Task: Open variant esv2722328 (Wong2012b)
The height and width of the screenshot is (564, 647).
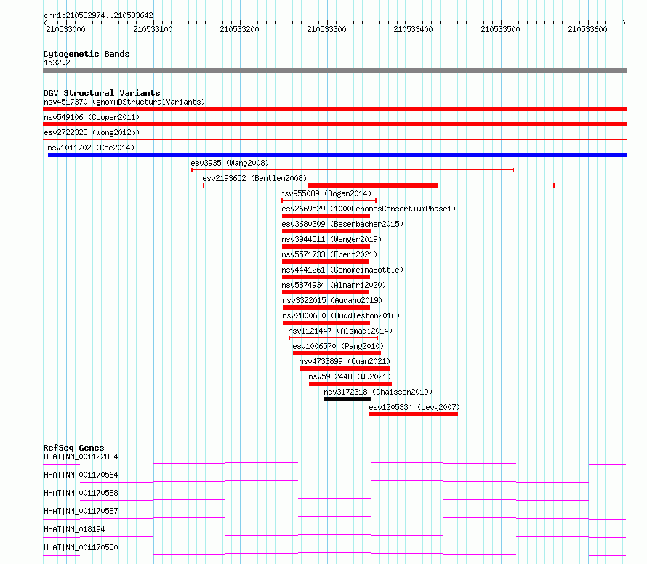Action: (92, 132)
